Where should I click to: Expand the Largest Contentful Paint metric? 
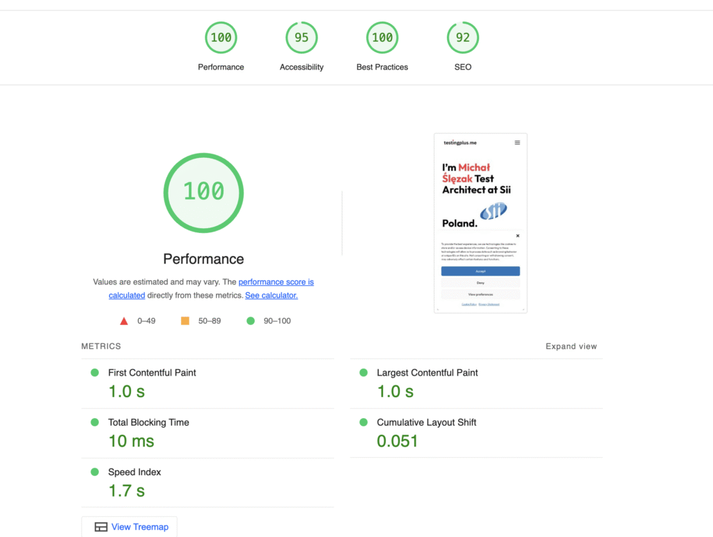coord(427,373)
